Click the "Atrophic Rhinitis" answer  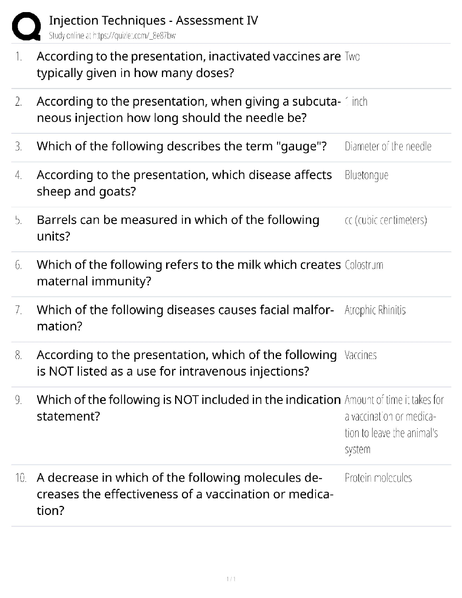375,310
